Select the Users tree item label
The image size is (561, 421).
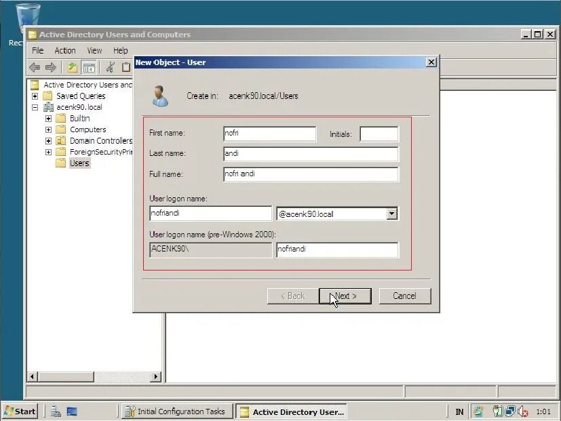(79, 163)
